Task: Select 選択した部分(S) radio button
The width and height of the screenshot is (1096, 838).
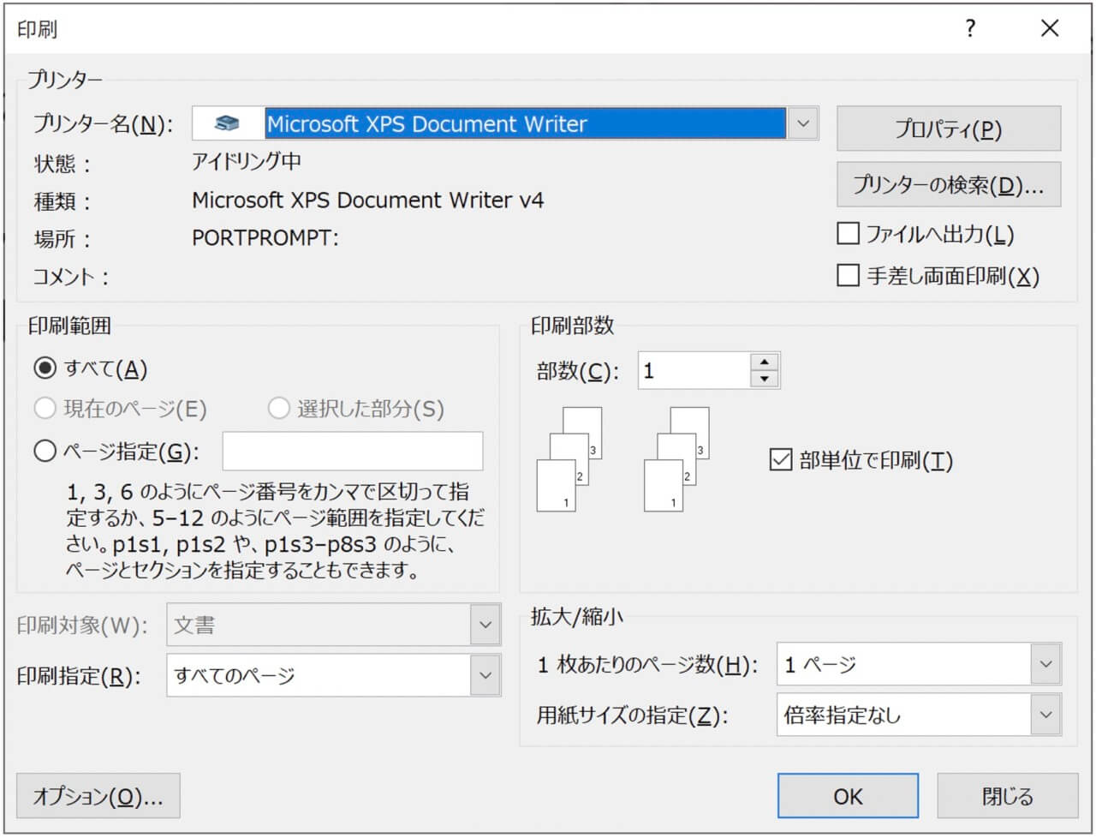Action: 278,409
